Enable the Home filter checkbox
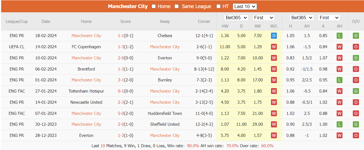This screenshot has width=364, height=150. pos(154,6)
